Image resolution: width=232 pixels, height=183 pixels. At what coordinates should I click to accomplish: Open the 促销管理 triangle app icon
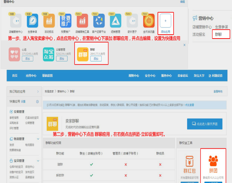(x=115, y=21)
